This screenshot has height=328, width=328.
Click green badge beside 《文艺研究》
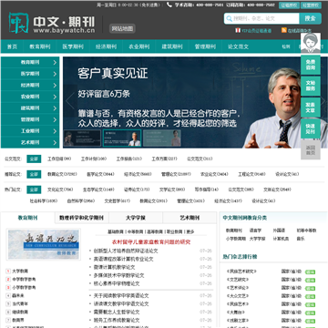click(310, 280)
